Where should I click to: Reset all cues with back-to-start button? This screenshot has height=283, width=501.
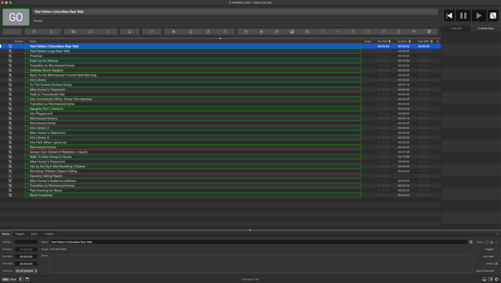(450, 15)
